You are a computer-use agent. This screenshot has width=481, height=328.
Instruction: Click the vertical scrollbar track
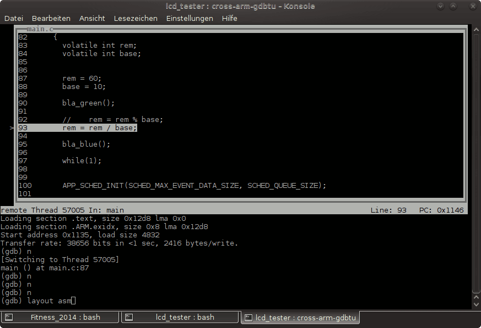pyautogui.click(x=476, y=162)
